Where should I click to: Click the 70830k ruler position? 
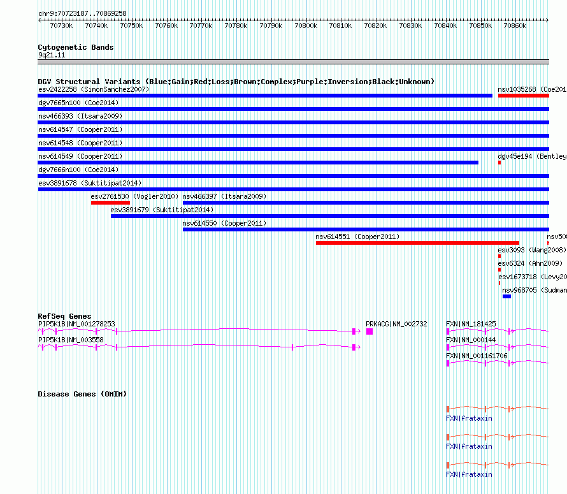(410, 25)
